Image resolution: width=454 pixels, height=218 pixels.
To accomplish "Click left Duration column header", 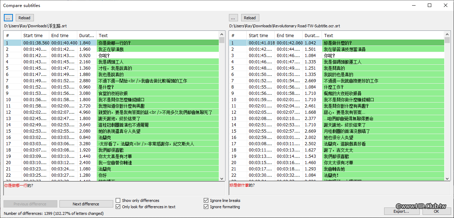I will point(87,35).
